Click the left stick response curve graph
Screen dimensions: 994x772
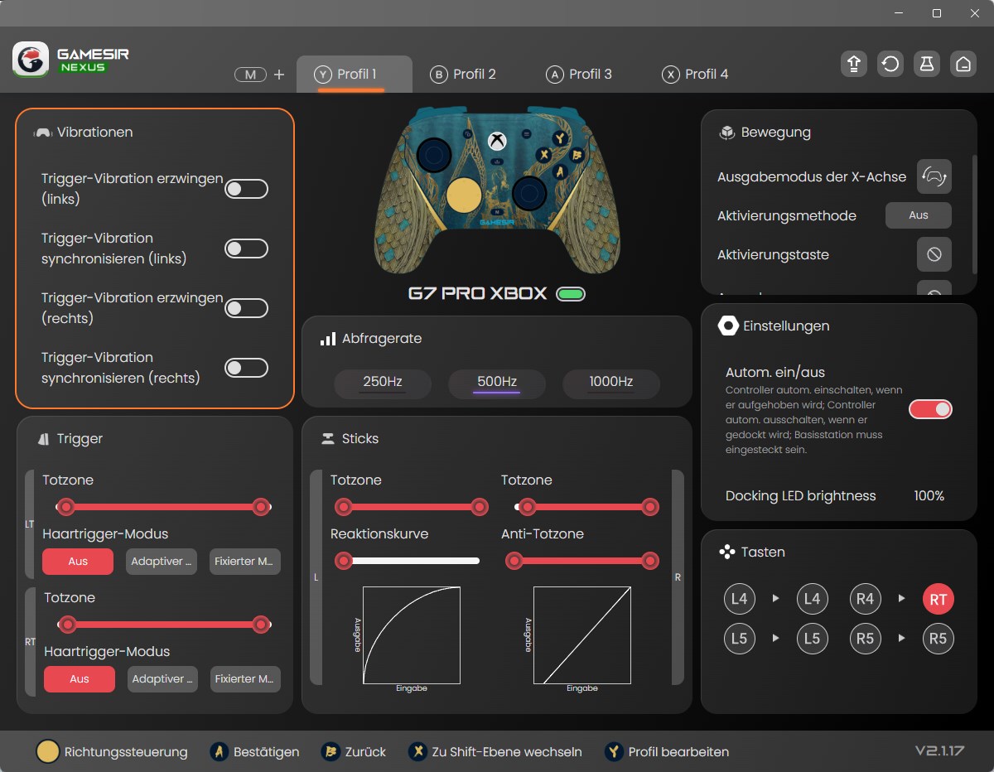(x=412, y=635)
